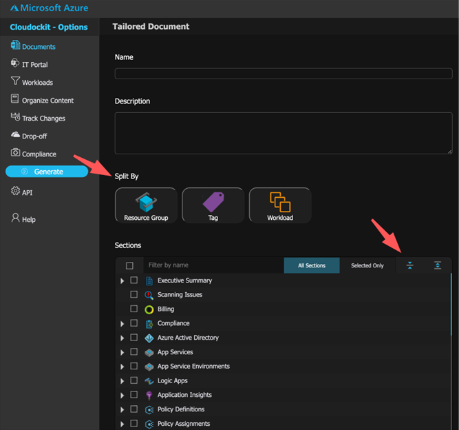Click the Executive Summary document icon
Image resolution: width=459 pixels, height=430 pixels.
click(x=149, y=280)
